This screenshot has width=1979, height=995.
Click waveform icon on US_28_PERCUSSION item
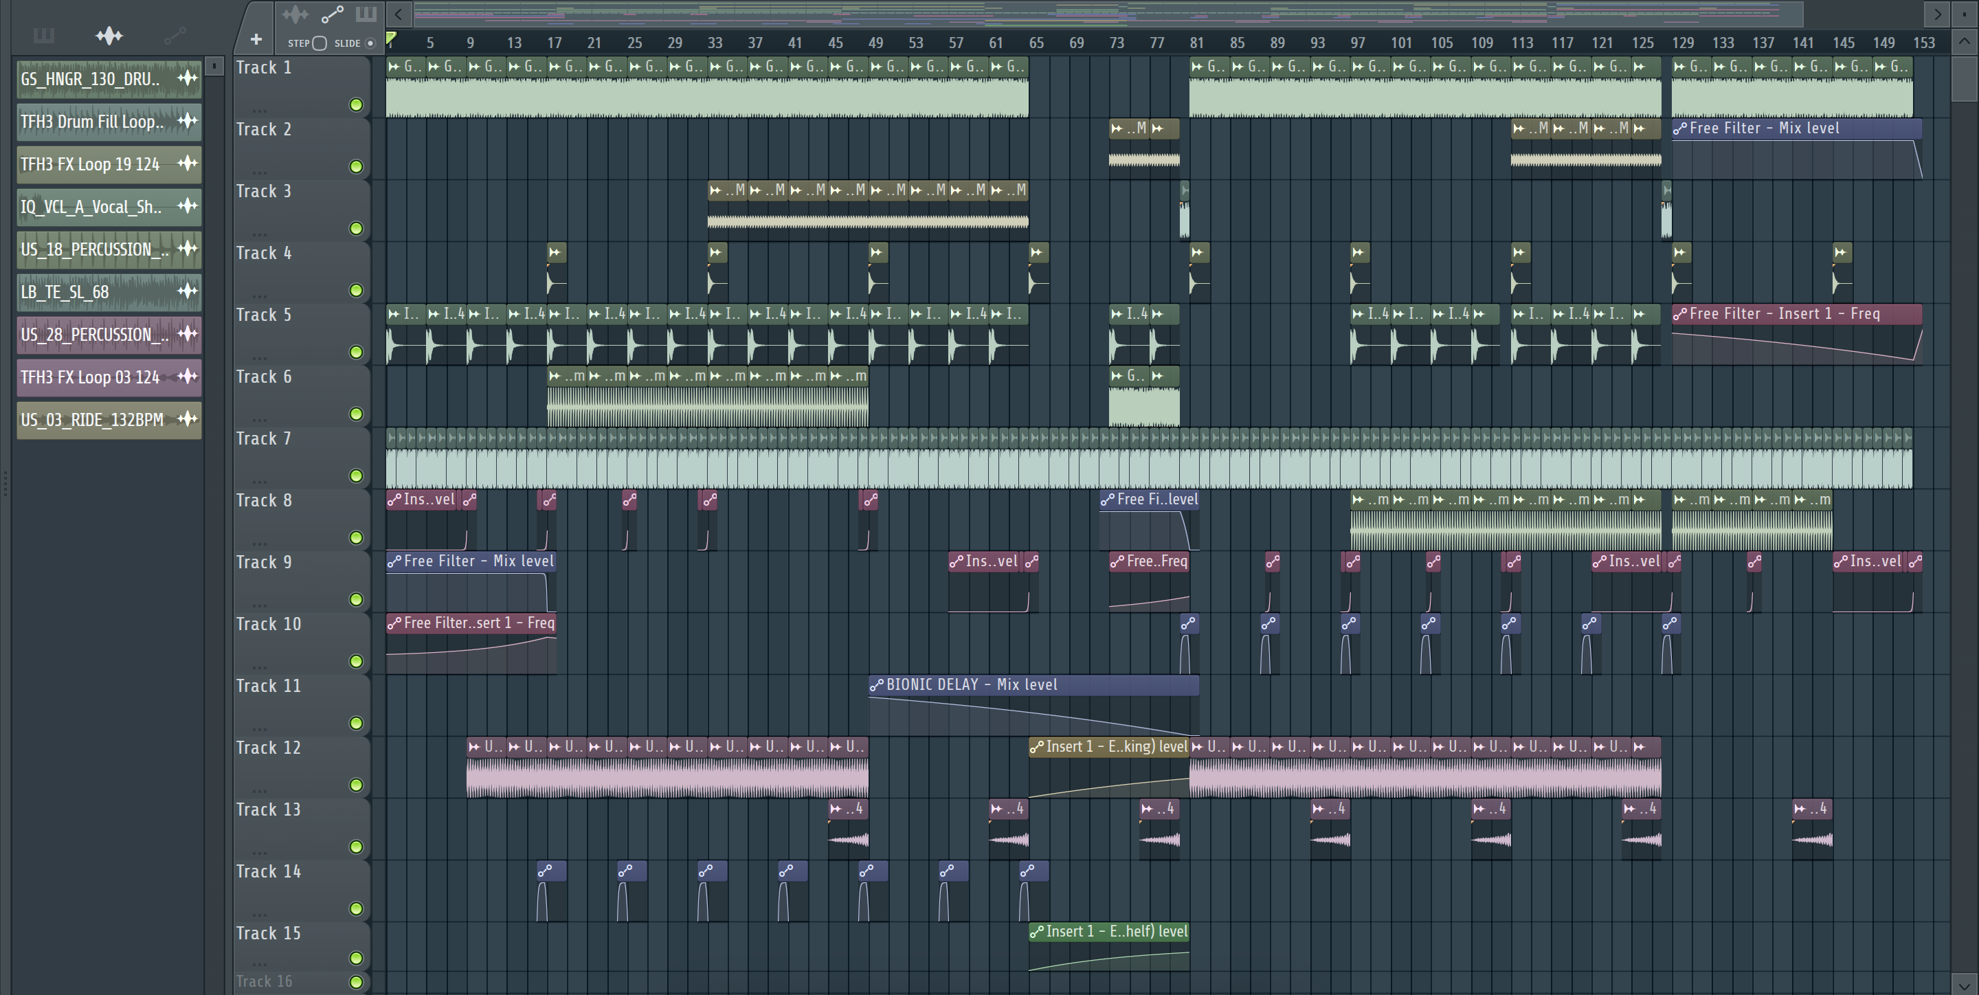[x=188, y=333]
